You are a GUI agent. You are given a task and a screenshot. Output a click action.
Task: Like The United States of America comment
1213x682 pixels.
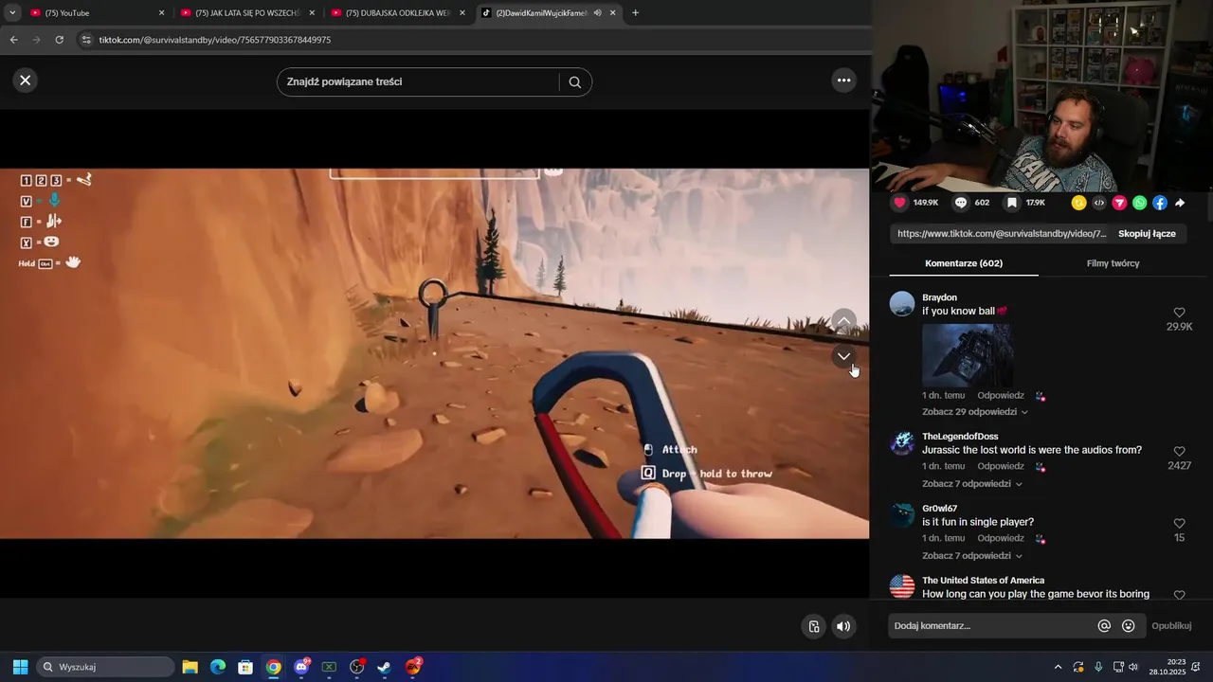pyautogui.click(x=1180, y=595)
